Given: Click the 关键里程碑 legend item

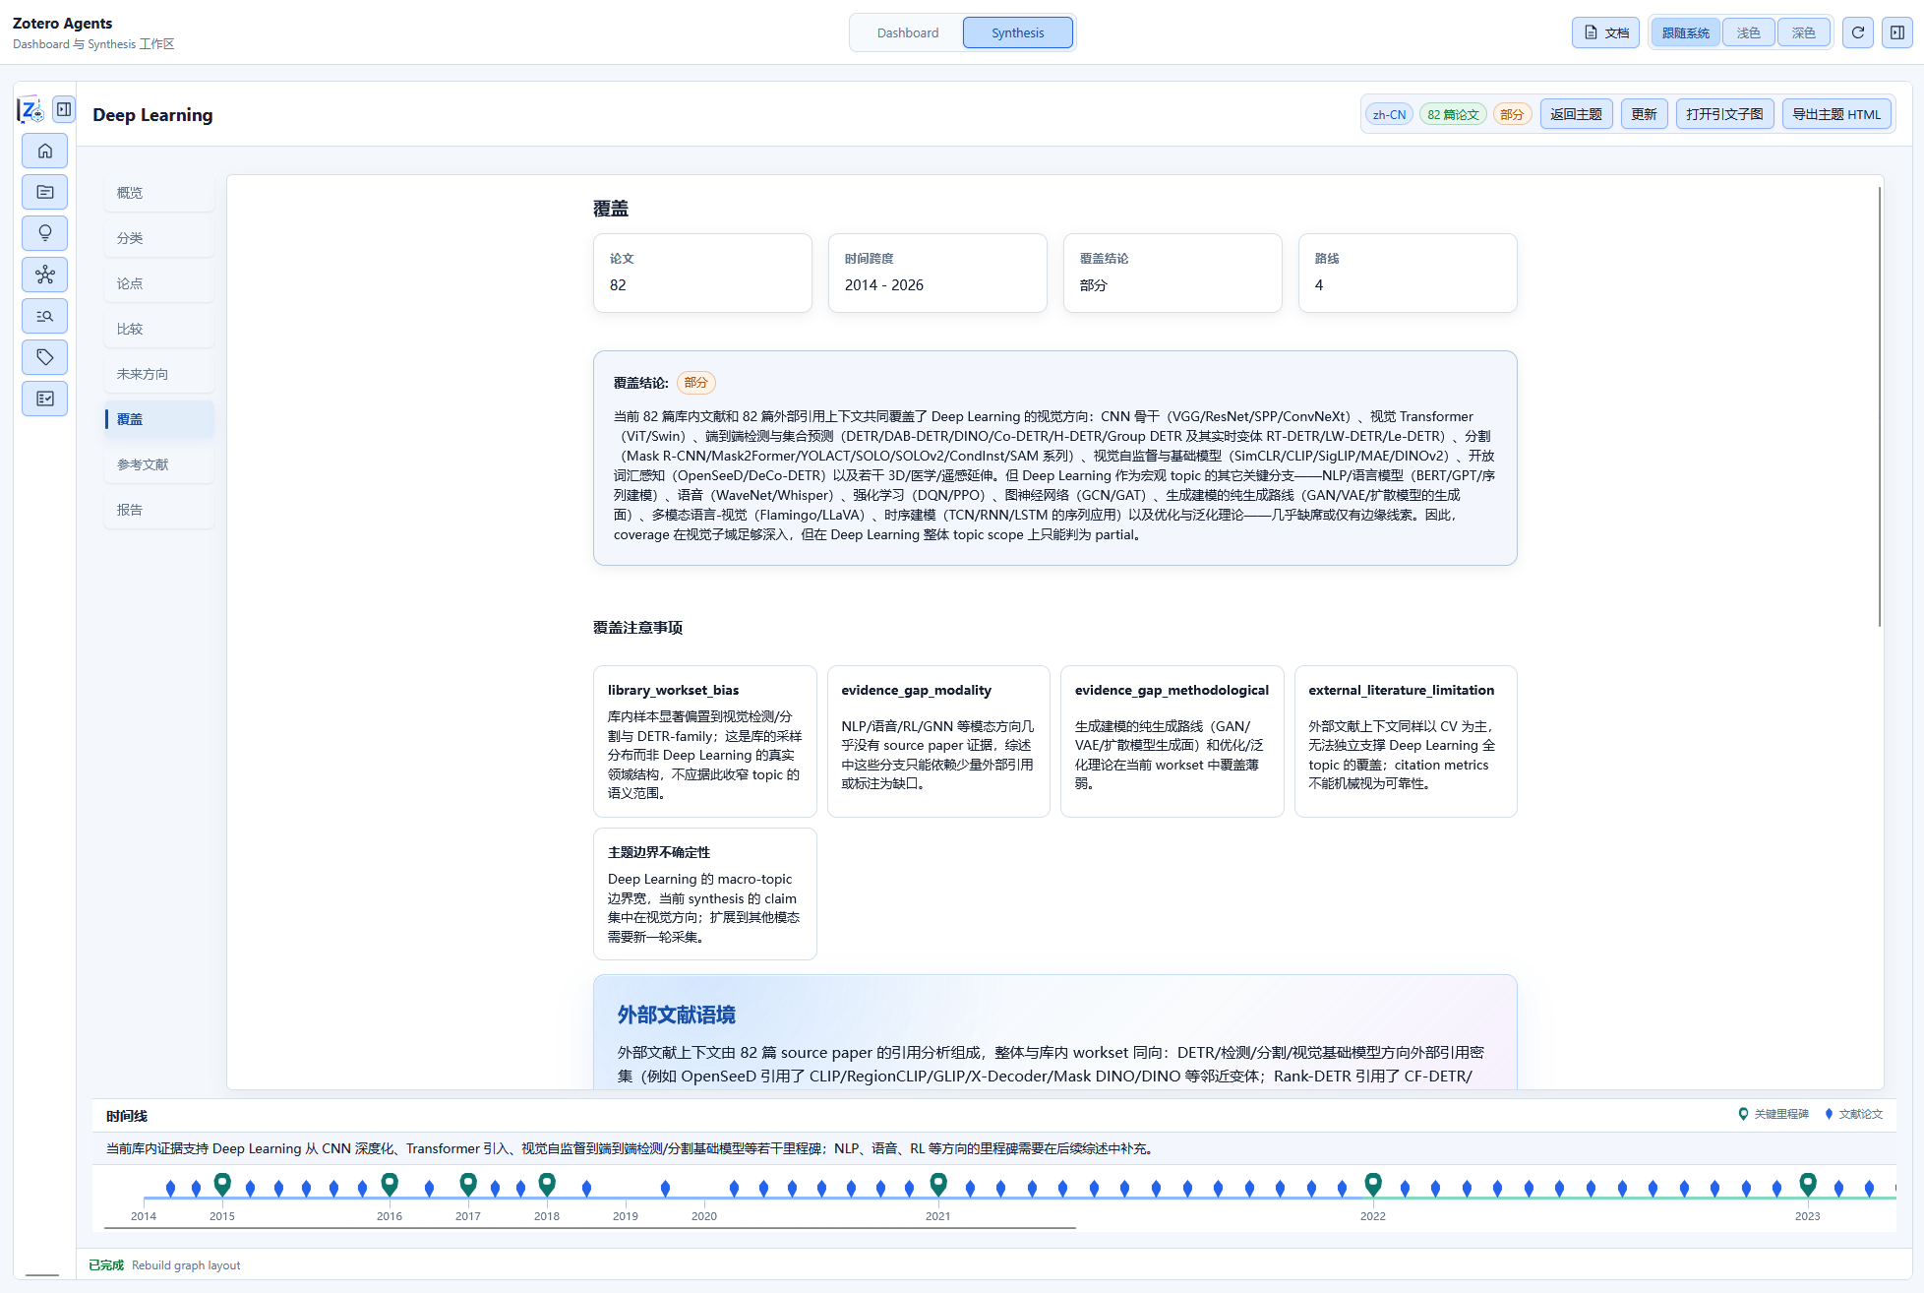Looking at the screenshot, I should pyautogui.click(x=1774, y=1114).
